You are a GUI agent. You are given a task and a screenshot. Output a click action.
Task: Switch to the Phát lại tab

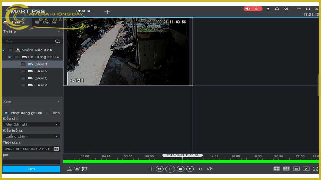pos(84,11)
